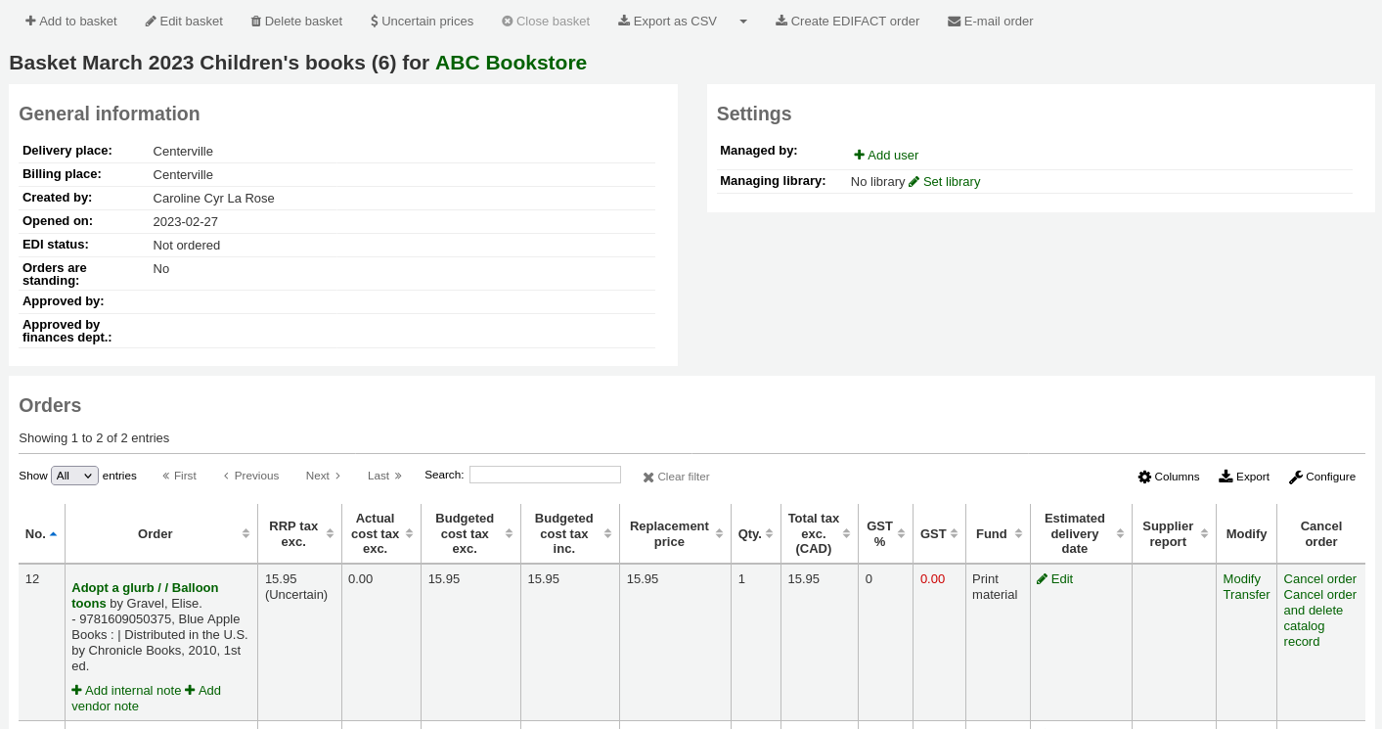Screen dimensions: 1382x729
Task: Click the E-mail order envelope icon
Action: 954,22
